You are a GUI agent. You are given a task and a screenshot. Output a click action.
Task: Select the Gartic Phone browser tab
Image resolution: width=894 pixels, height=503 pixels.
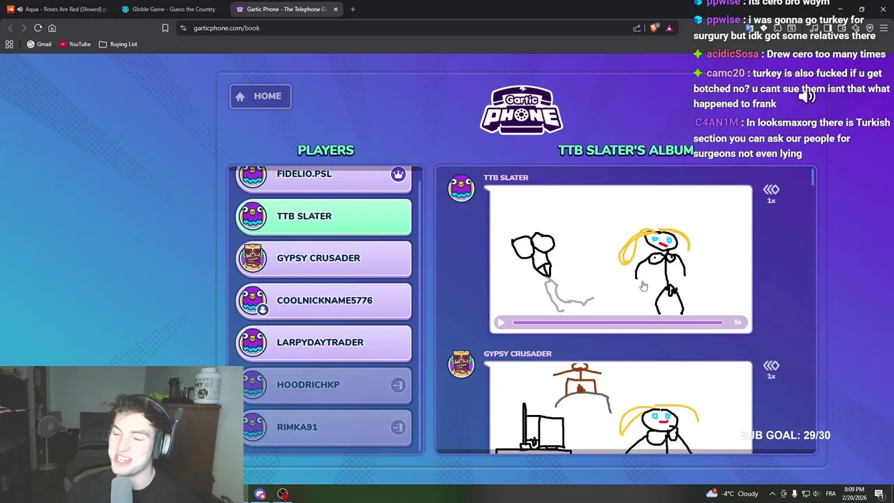click(x=286, y=9)
